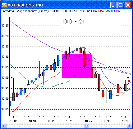Click the horizontal scrollbar thumb
The image size is (133, 129).
(86, 126)
